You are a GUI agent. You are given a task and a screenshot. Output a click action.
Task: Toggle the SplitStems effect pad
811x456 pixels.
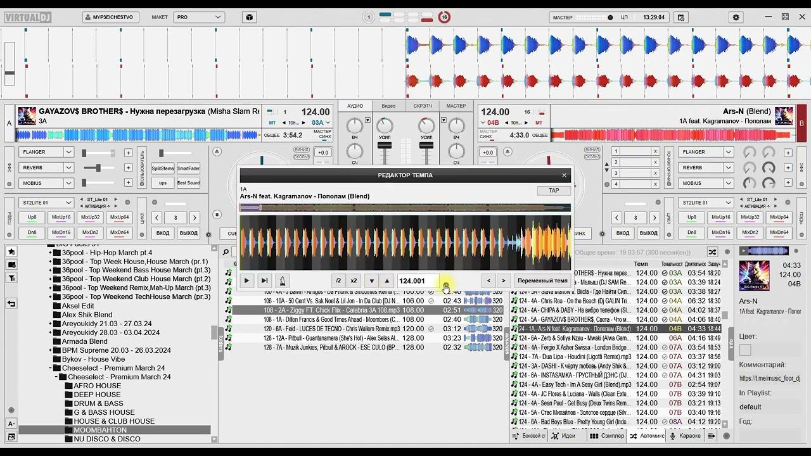(163, 168)
